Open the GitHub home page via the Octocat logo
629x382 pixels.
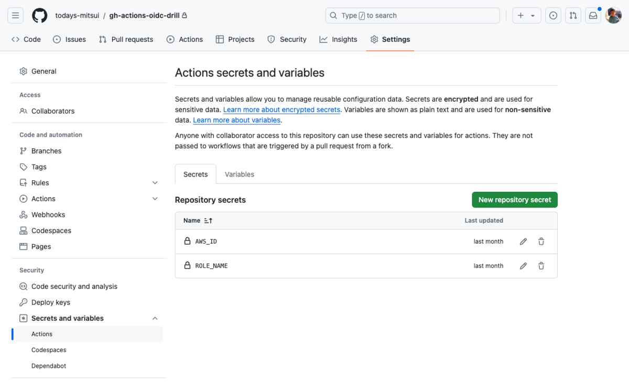click(39, 15)
